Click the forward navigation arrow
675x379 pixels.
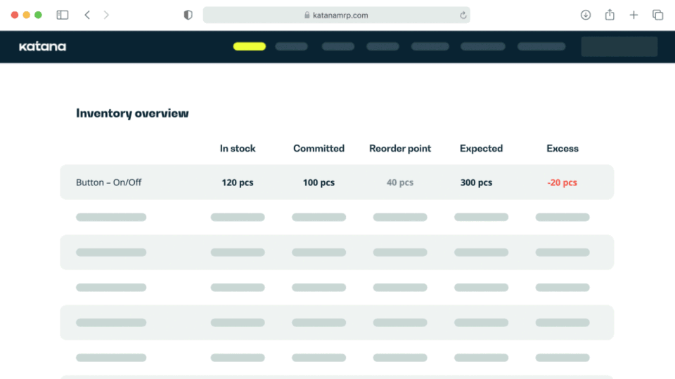click(x=106, y=15)
